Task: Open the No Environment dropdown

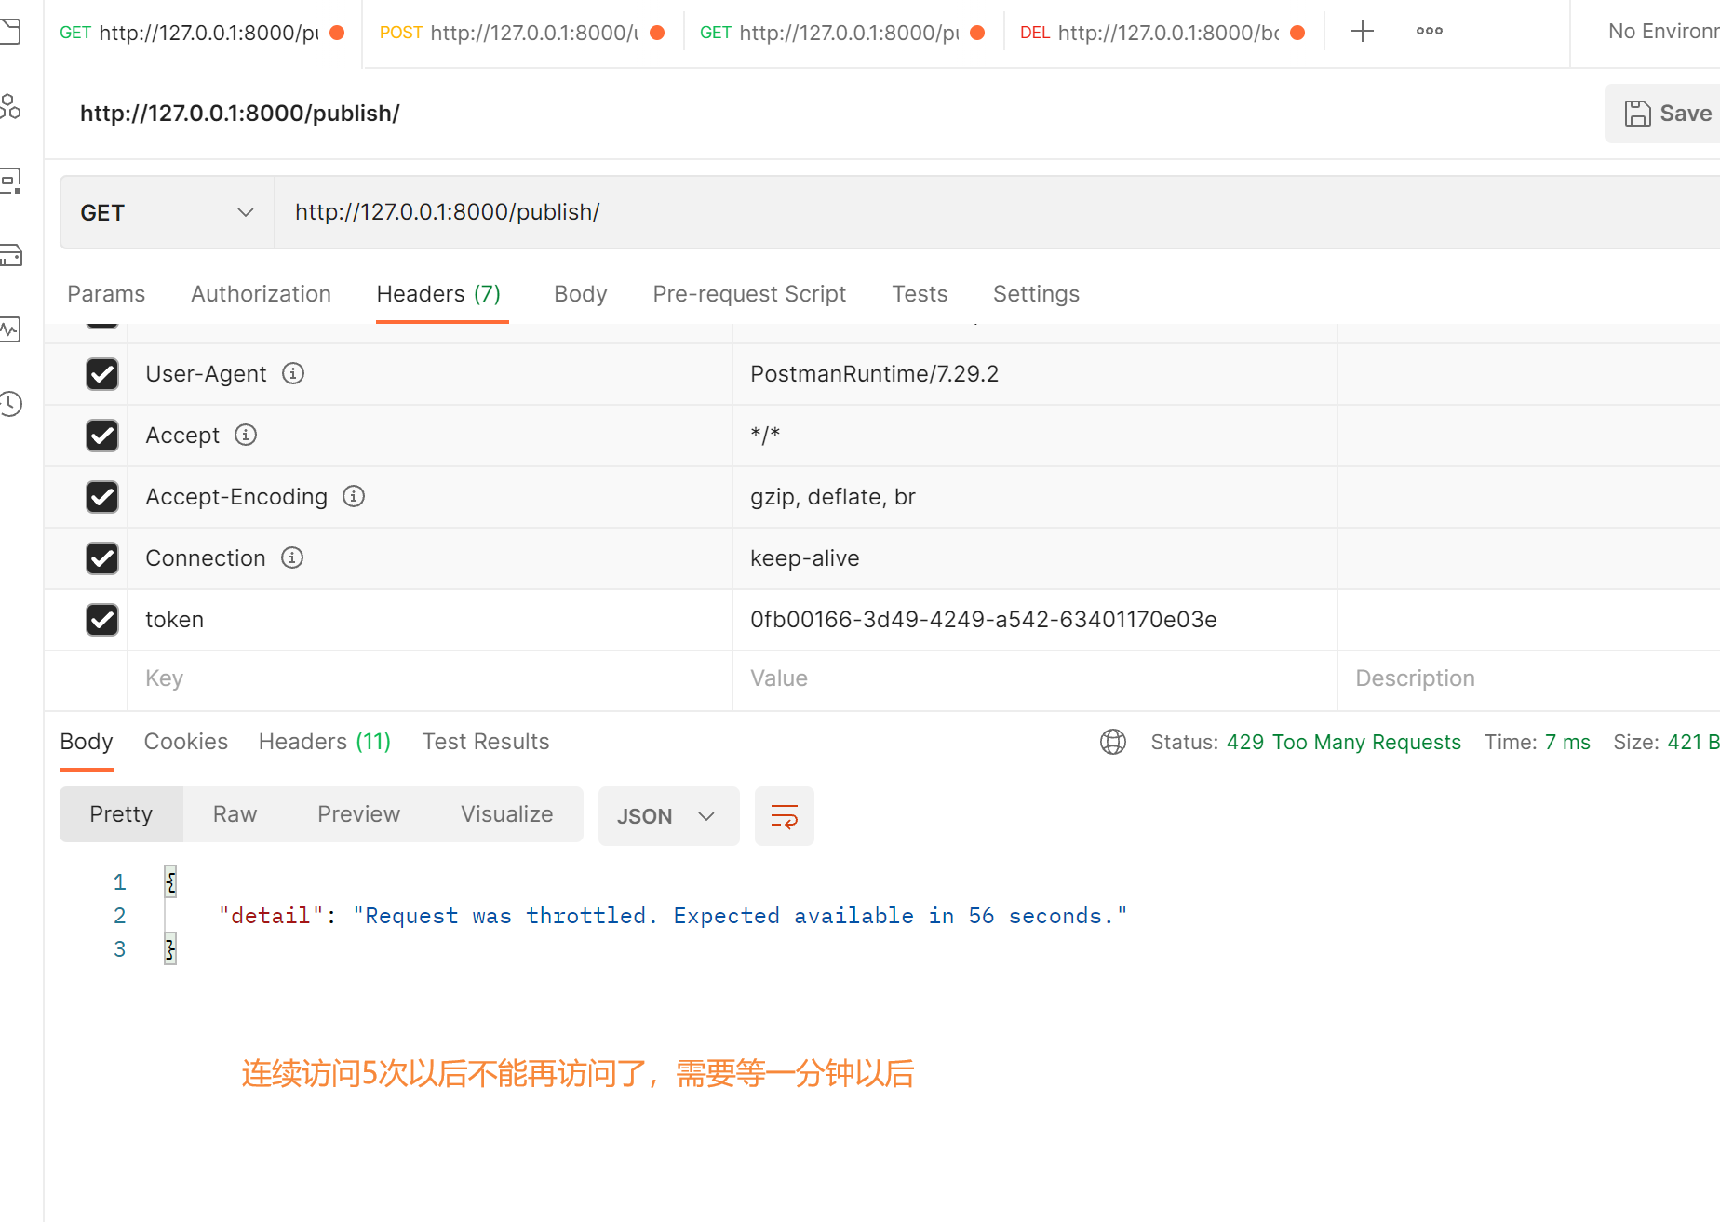Action: click(1662, 32)
